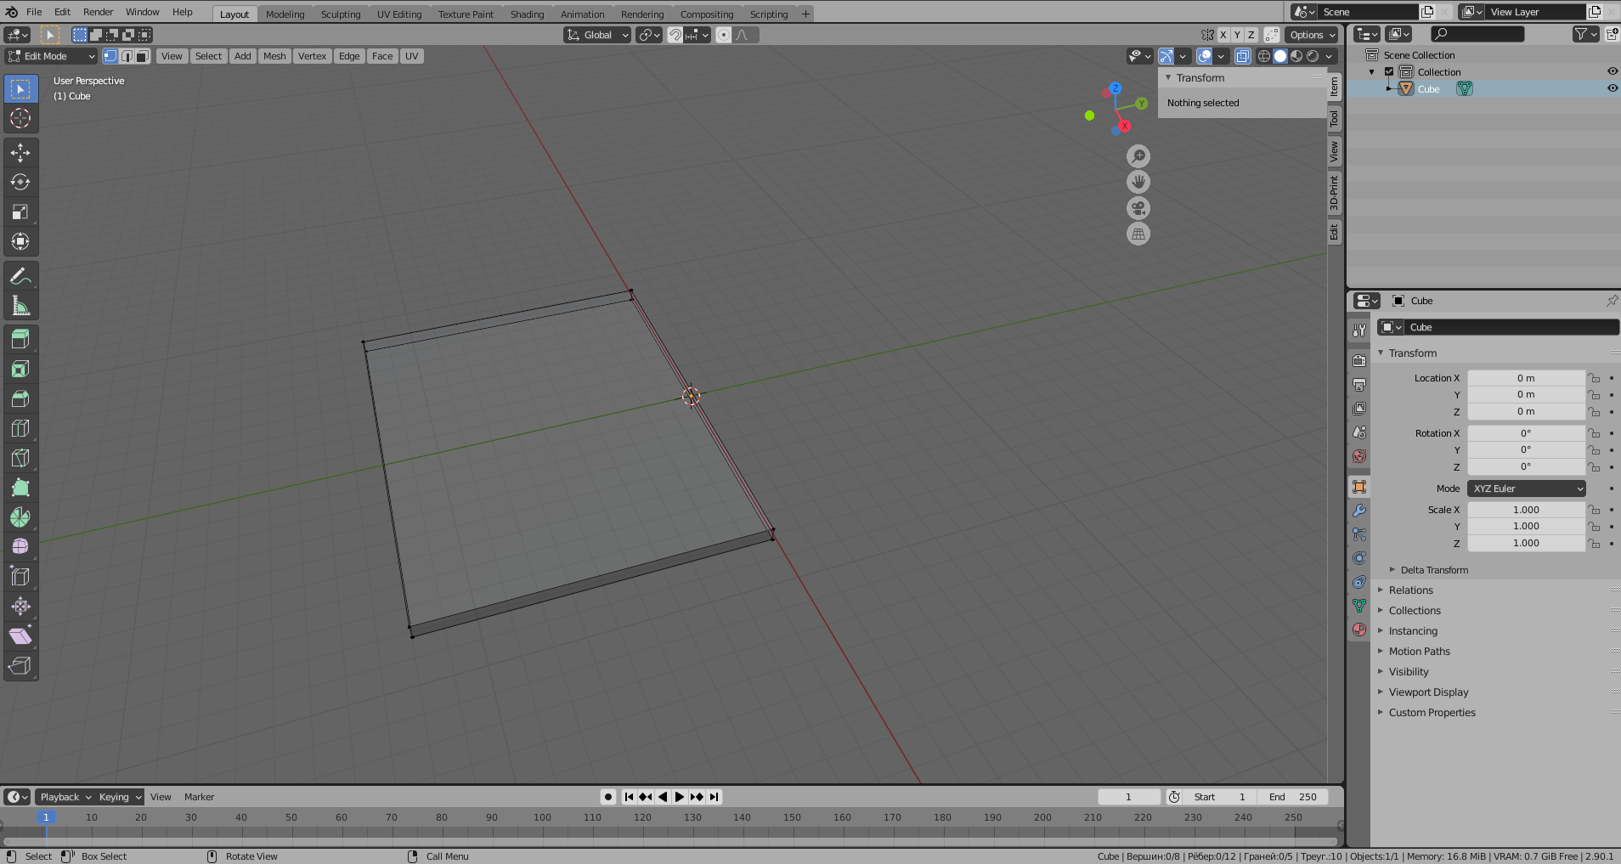The height and width of the screenshot is (864, 1621).
Task: Click the End frame field
Action: point(1292,797)
